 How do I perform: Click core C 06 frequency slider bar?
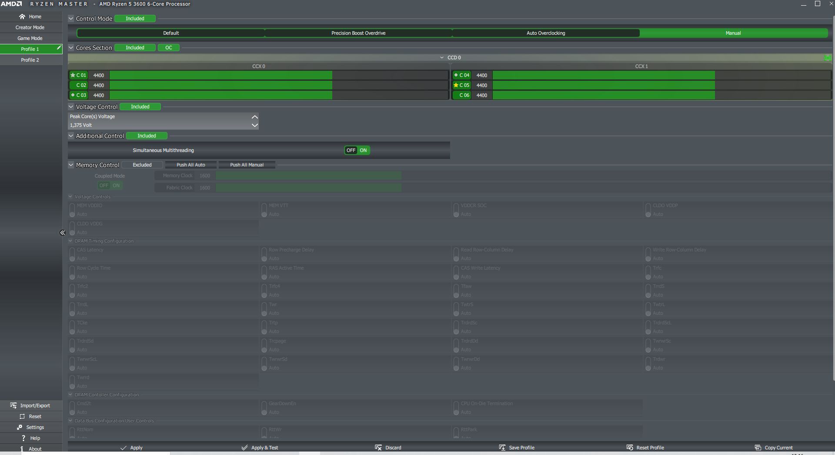(662, 95)
